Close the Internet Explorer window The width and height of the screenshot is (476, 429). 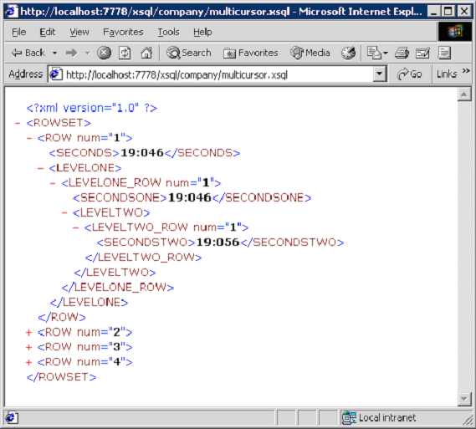point(464,12)
